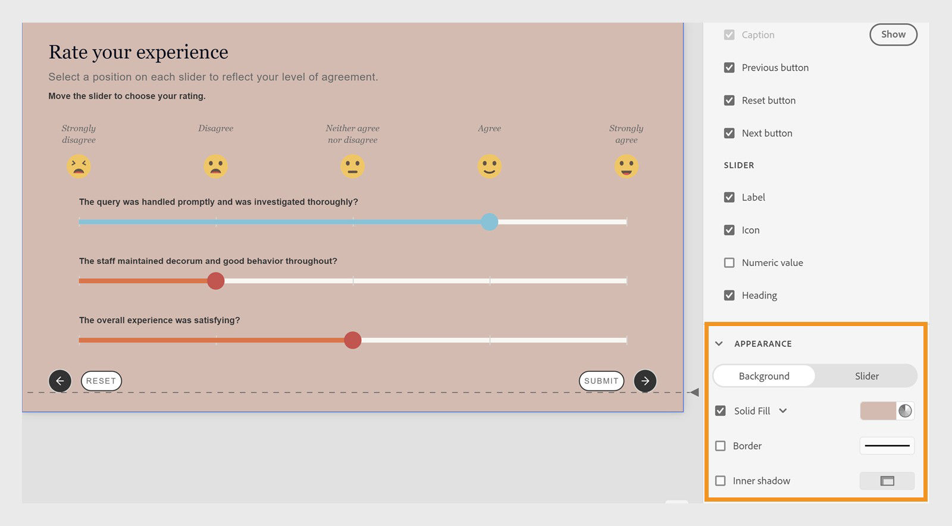Click the strongly agree grinning emoji
This screenshot has height=526, width=952.
626,166
